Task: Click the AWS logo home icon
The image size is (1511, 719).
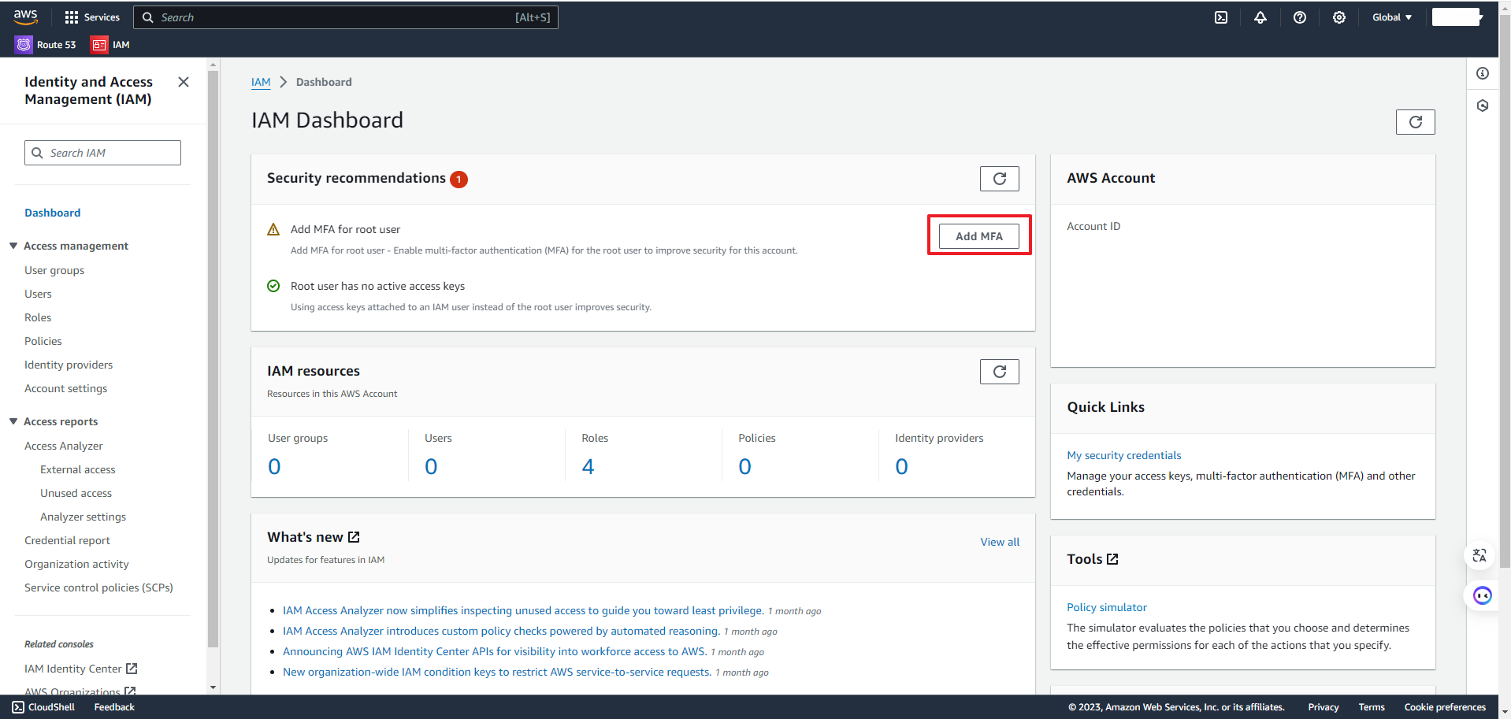Action: [x=25, y=17]
